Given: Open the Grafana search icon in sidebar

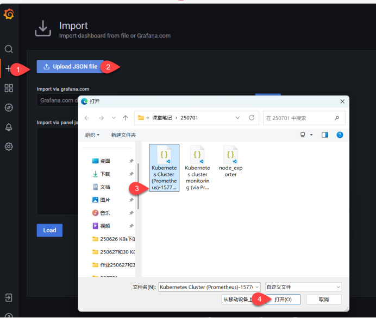Looking at the screenshot, I should [9, 49].
